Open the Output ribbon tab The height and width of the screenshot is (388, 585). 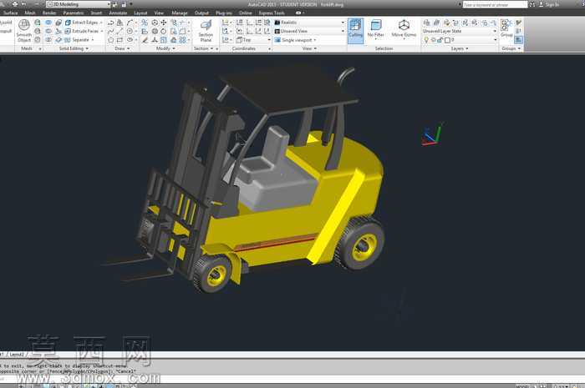pos(201,13)
